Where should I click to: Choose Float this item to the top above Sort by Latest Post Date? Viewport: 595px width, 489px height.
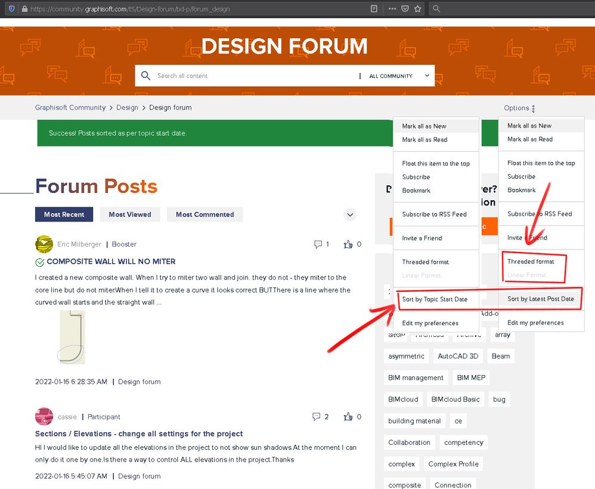[x=541, y=163]
